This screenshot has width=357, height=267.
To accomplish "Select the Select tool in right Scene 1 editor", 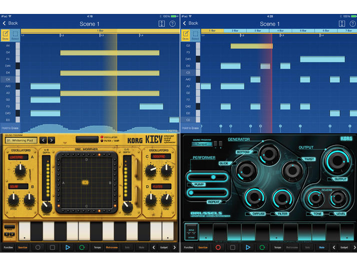I will point(195,35).
